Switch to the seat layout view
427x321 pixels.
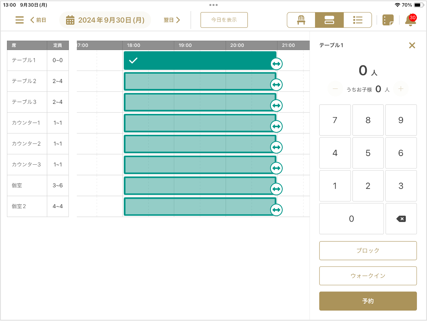(x=301, y=20)
